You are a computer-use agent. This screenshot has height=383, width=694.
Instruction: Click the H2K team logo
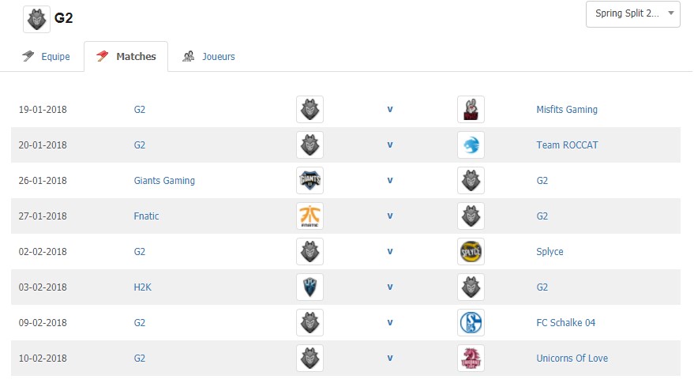[309, 287]
